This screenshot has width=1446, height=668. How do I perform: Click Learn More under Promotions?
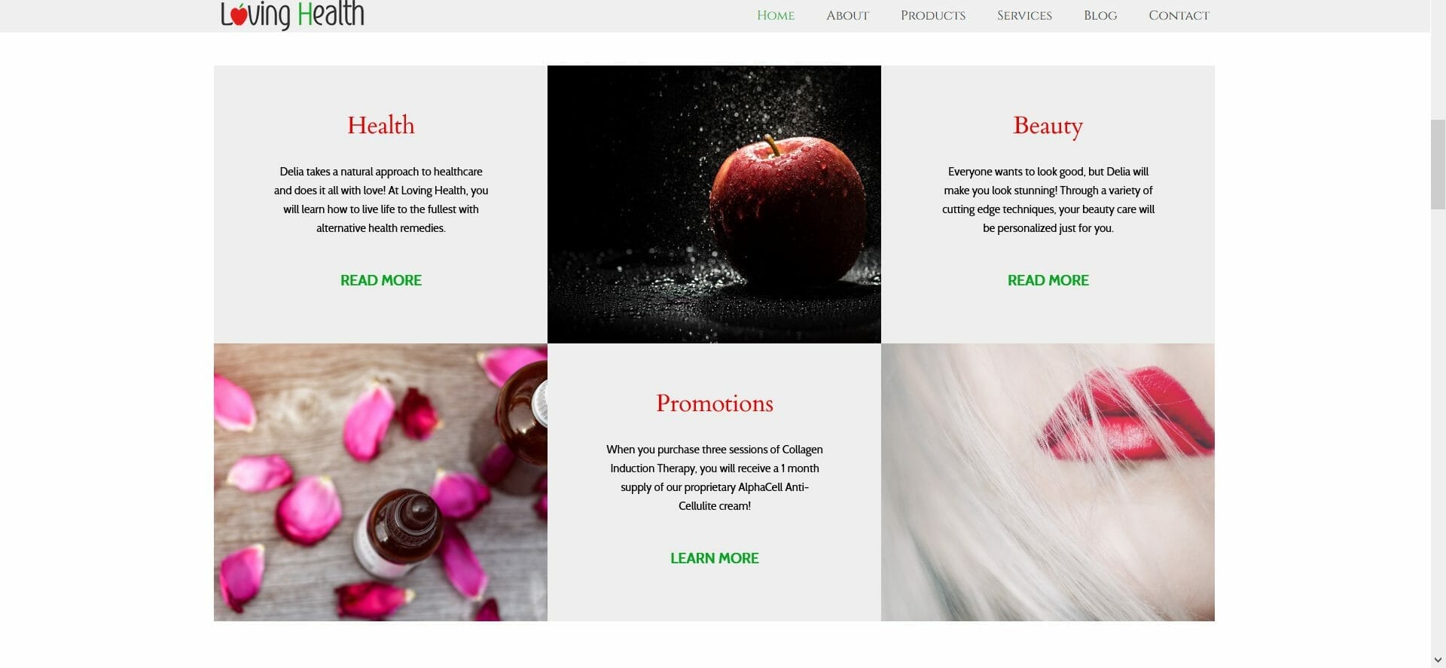click(x=714, y=558)
